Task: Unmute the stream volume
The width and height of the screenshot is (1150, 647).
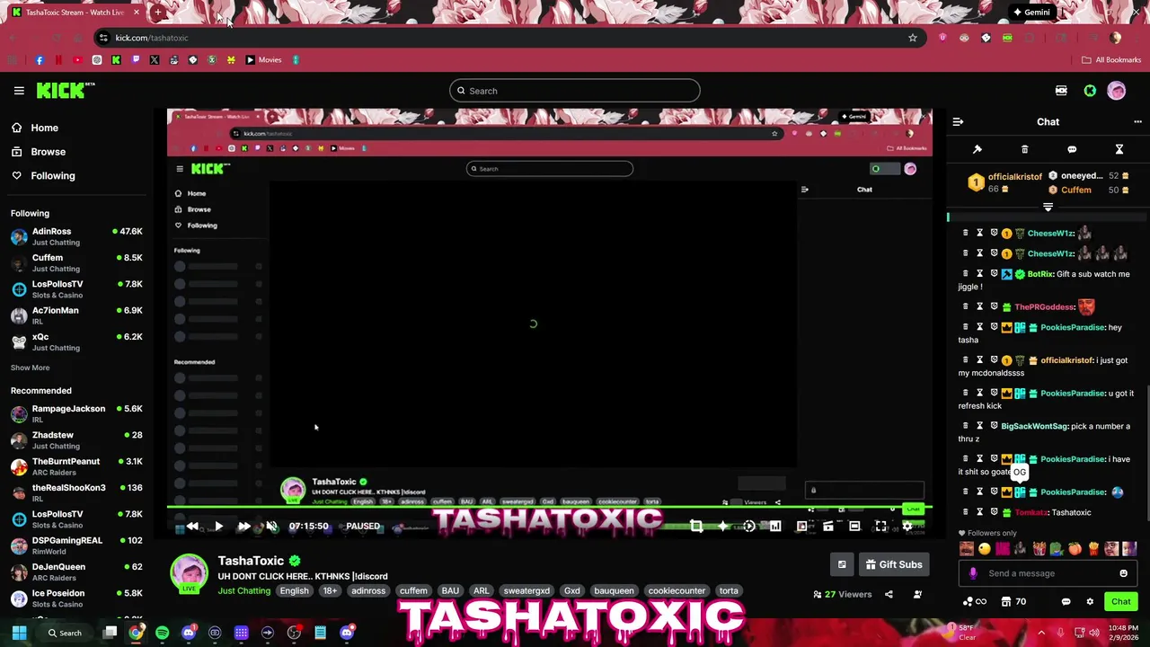Action: click(x=271, y=527)
